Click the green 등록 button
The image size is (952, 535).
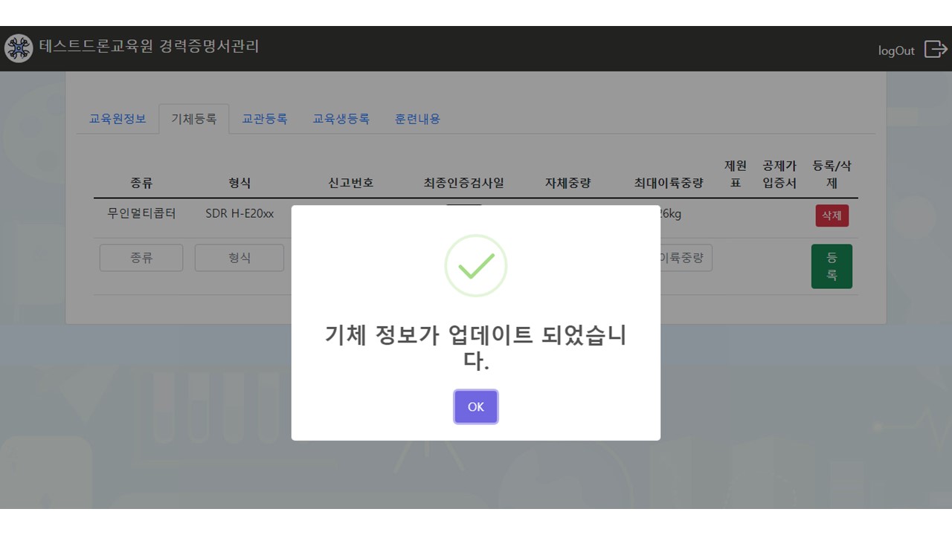832,266
